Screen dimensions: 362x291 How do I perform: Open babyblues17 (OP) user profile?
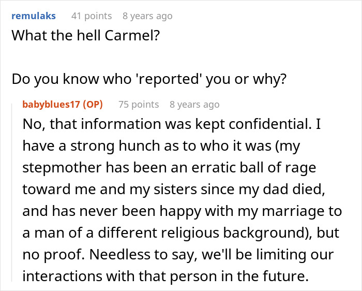coord(63,105)
